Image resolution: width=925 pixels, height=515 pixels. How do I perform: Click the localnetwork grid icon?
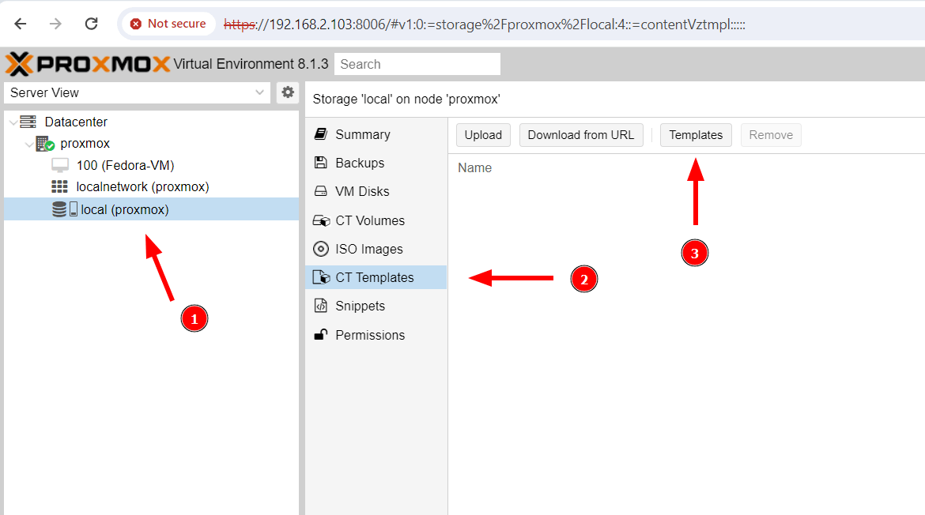[60, 187]
